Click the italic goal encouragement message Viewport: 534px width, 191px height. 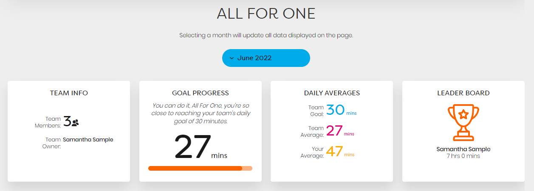[201, 113]
